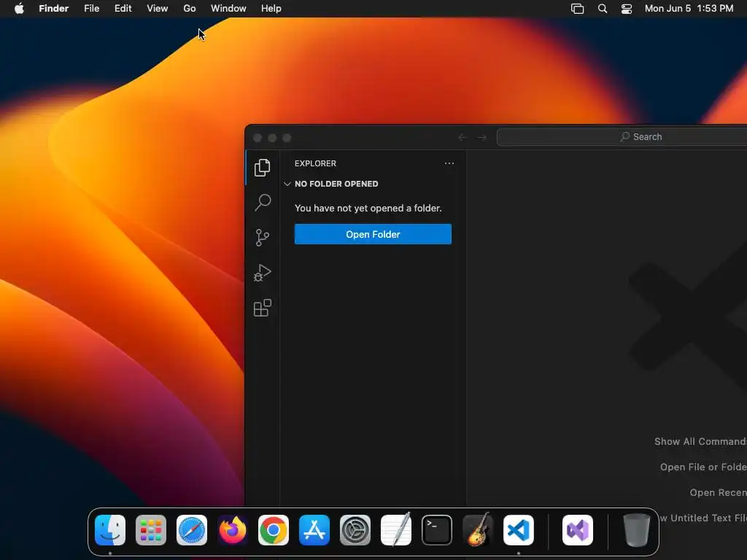Click the date and time in menu bar
Viewport: 747px width, 560px height.
[689, 9]
